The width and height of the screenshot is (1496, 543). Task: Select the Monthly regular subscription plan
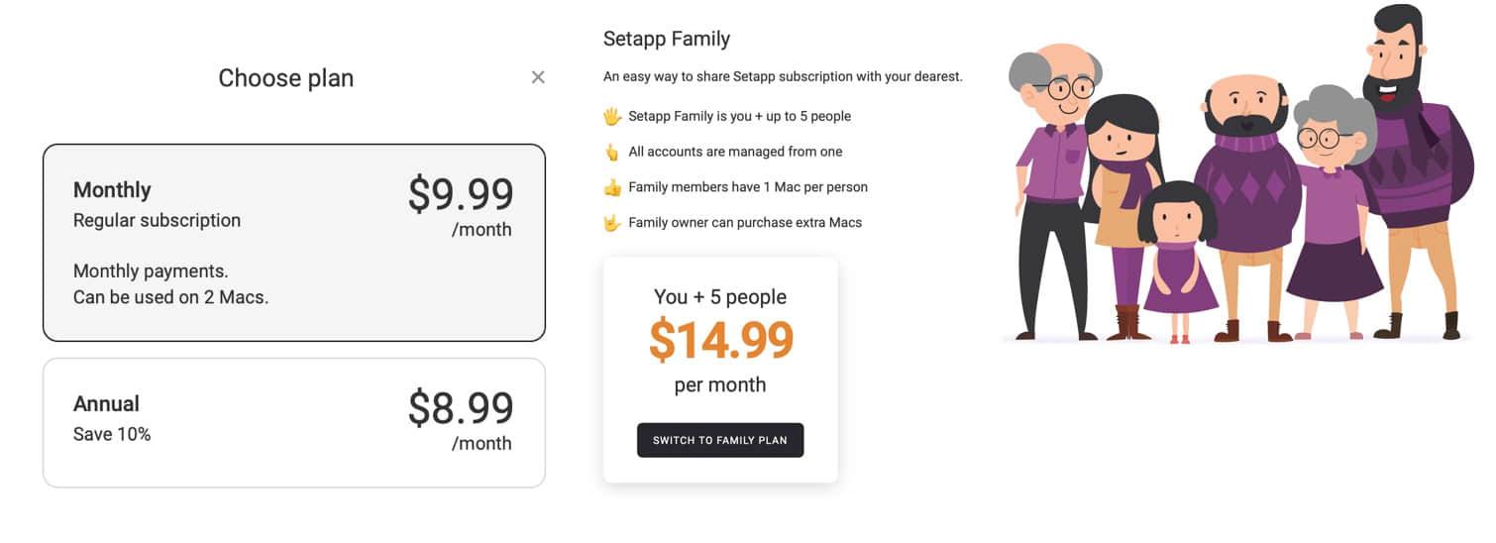(294, 243)
